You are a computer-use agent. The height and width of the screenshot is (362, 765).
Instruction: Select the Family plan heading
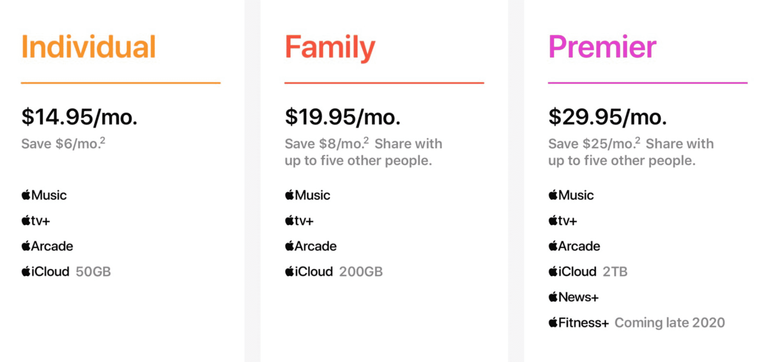330,47
